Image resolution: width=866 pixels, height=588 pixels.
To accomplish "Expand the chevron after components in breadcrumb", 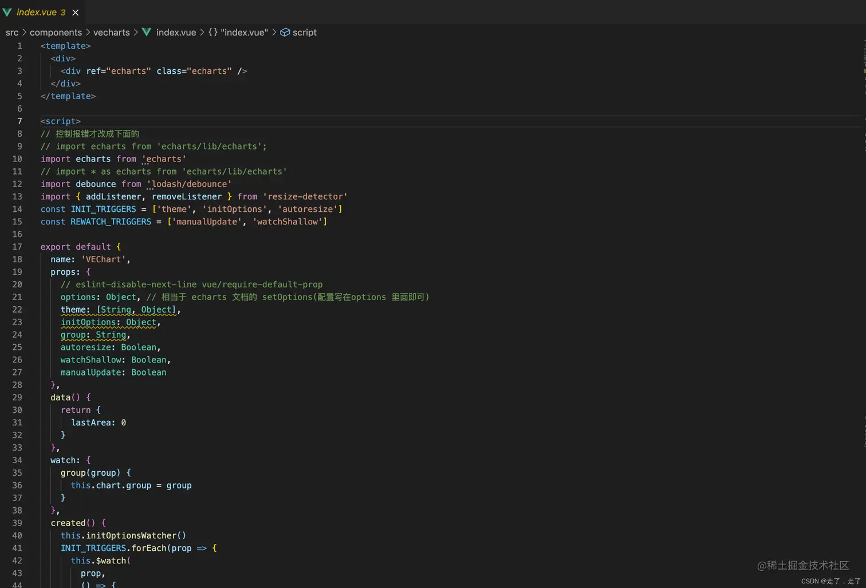I will click(x=88, y=33).
